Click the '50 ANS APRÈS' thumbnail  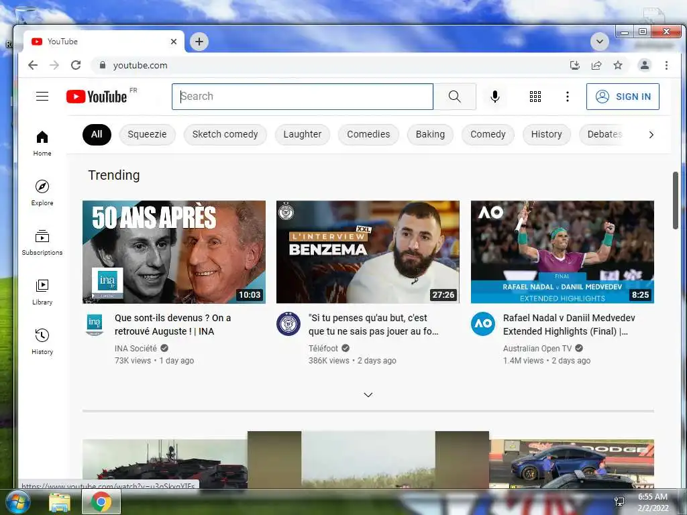(174, 252)
